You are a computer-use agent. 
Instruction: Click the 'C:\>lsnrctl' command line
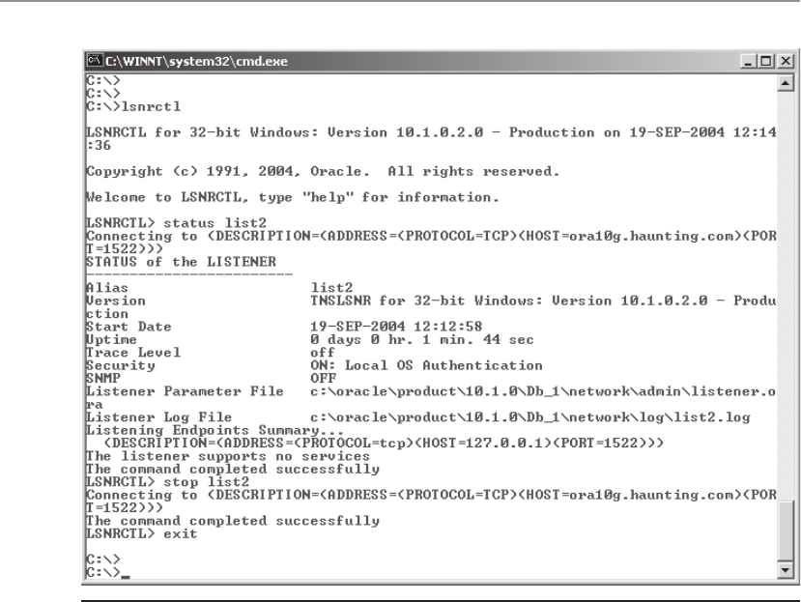point(133,107)
